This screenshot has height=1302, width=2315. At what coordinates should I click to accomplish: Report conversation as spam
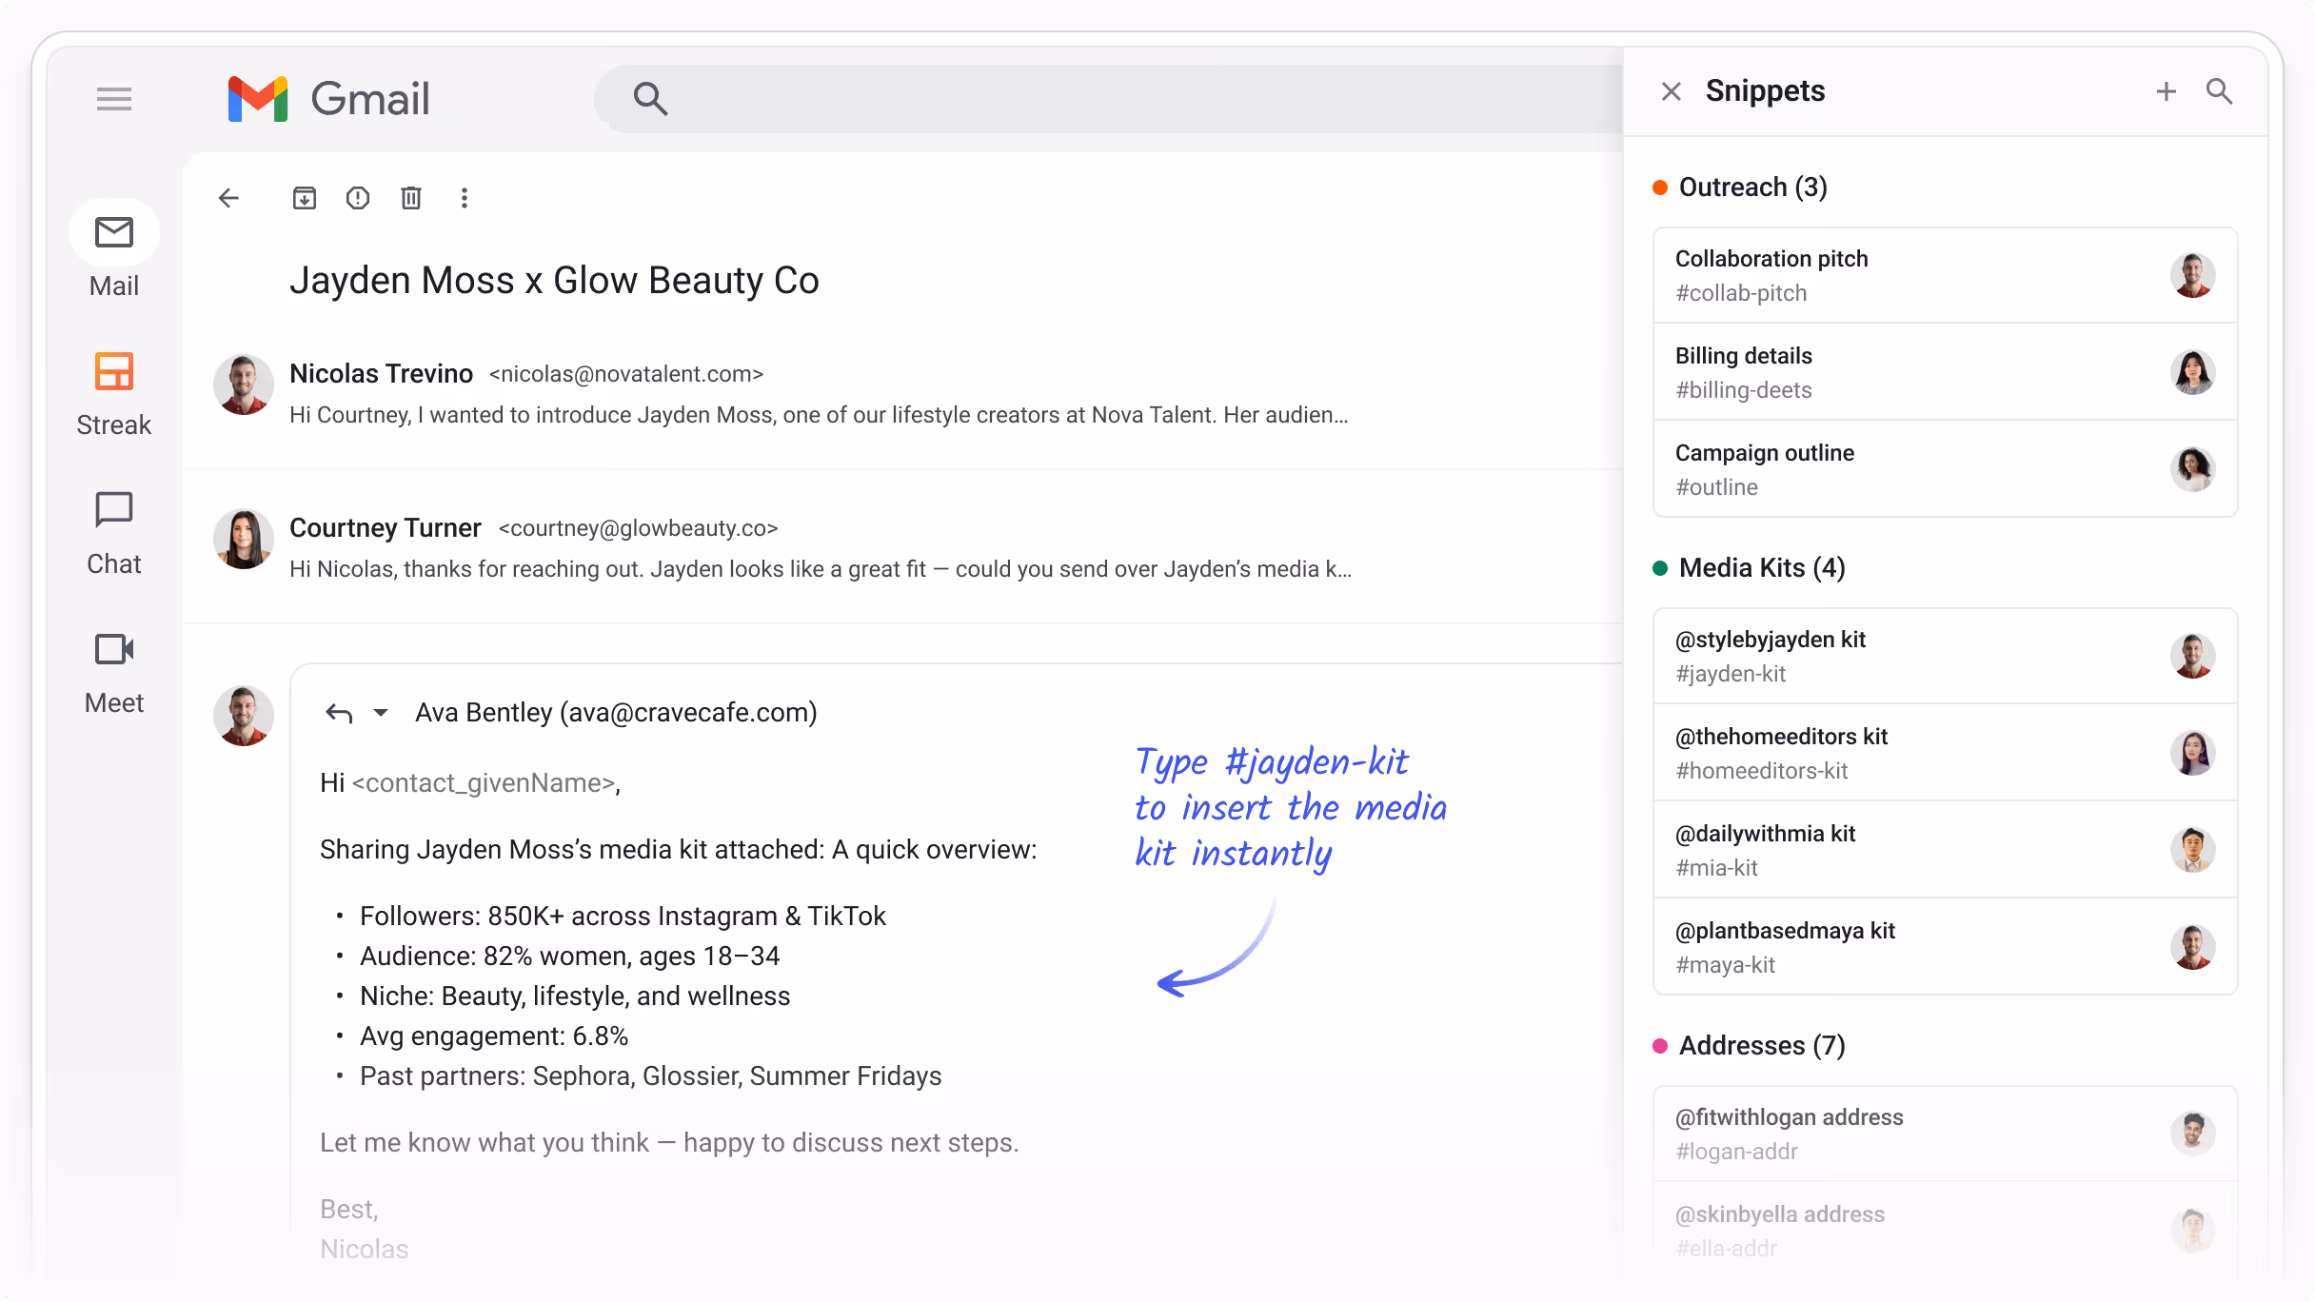(x=358, y=198)
